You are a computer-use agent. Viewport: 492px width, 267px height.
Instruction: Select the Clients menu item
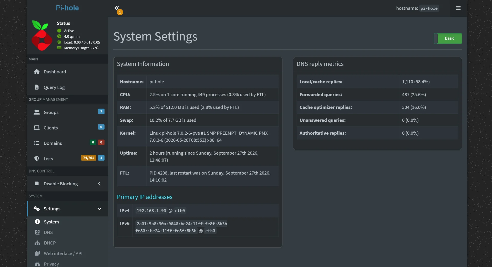(x=68, y=128)
